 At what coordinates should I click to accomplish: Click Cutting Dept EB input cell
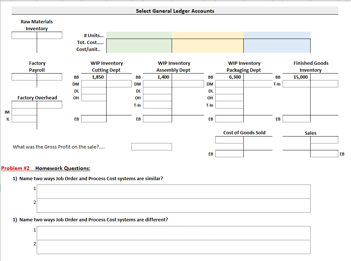pyautogui.click(x=94, y=119)
